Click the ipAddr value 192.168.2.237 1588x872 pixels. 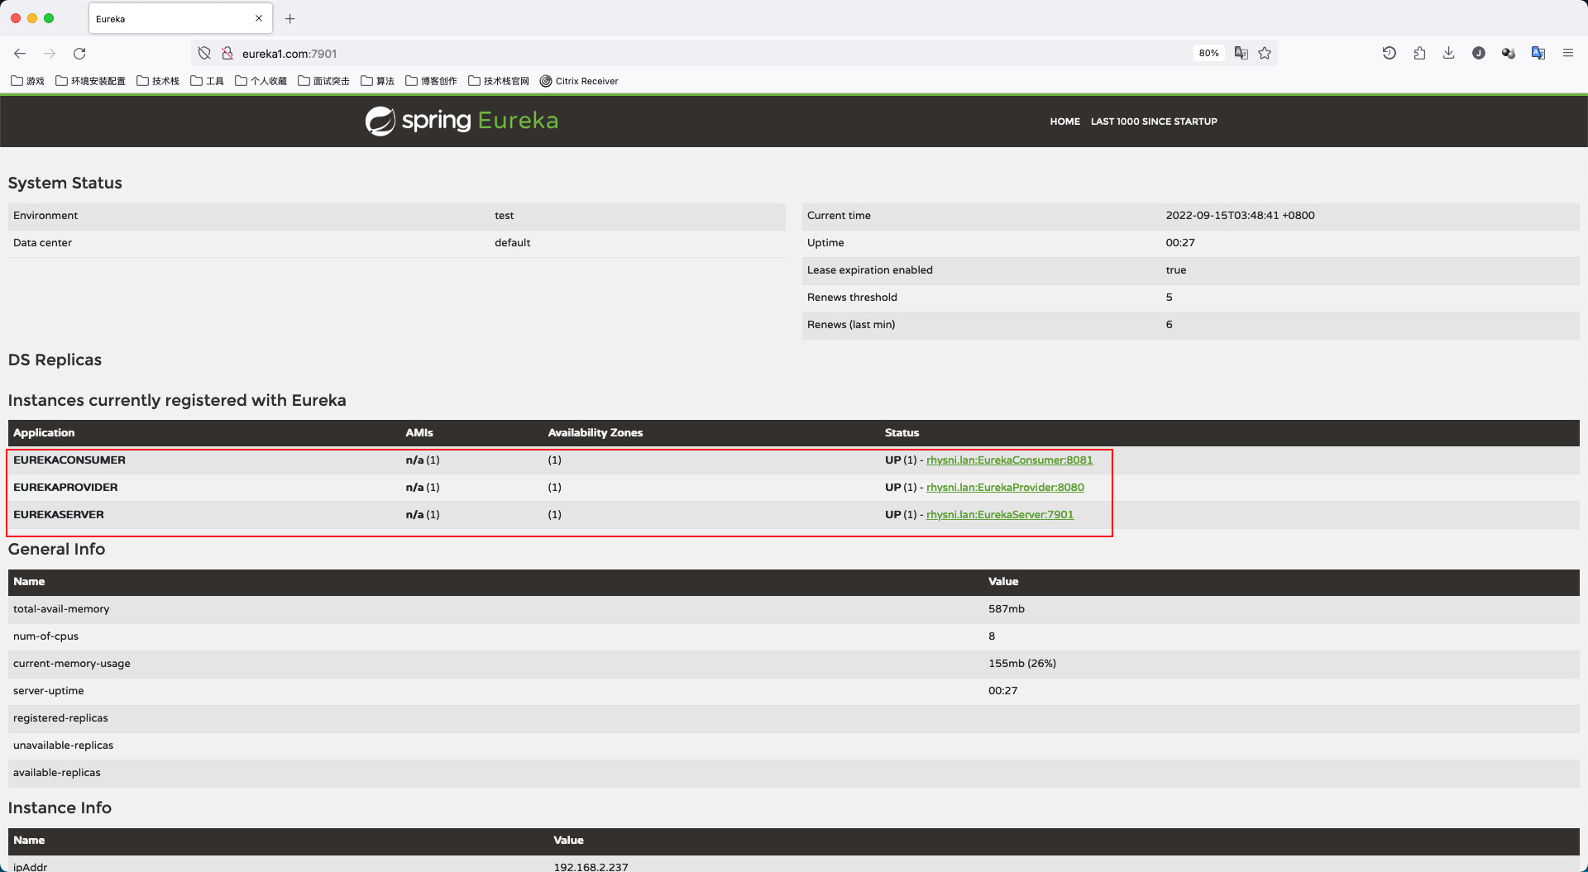591,866
